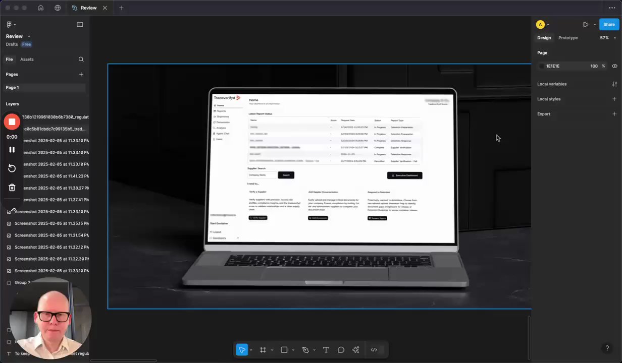Close the Review file tab
The width and height of the screenshot is (622, 363).
(x=105, y=8)
